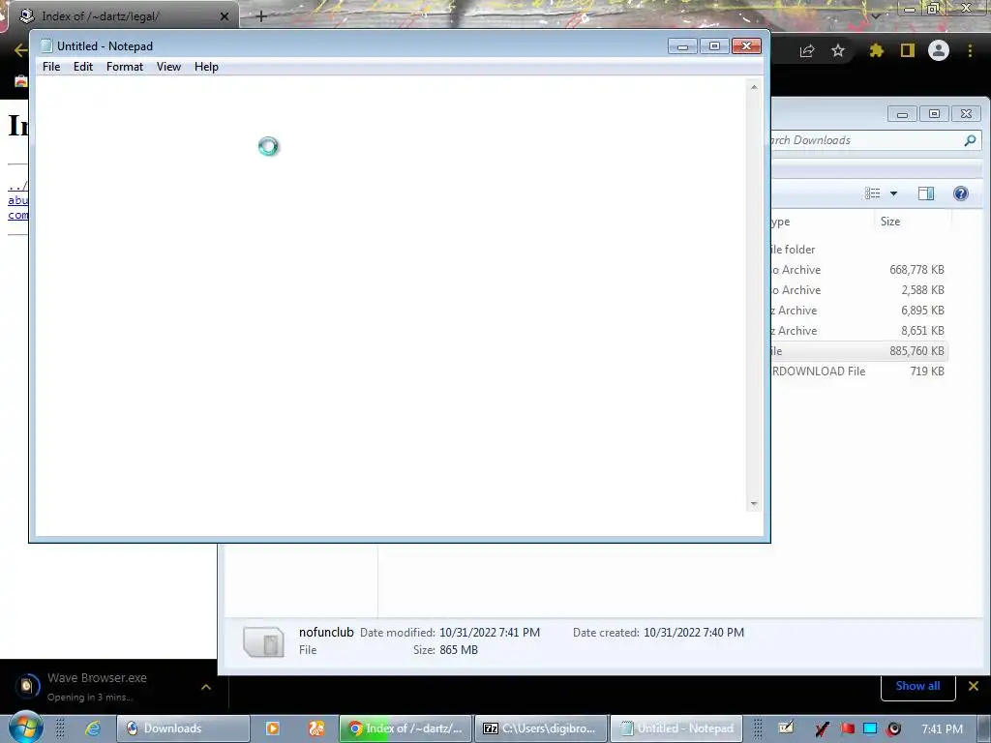Open Explorer help question mark icon

[961, 193]
